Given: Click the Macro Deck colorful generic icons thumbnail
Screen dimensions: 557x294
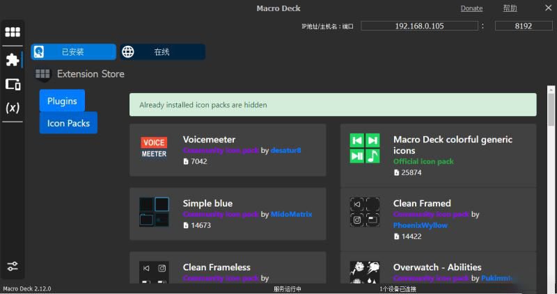Looking at the screenshot, I should (x=364, y=147).
